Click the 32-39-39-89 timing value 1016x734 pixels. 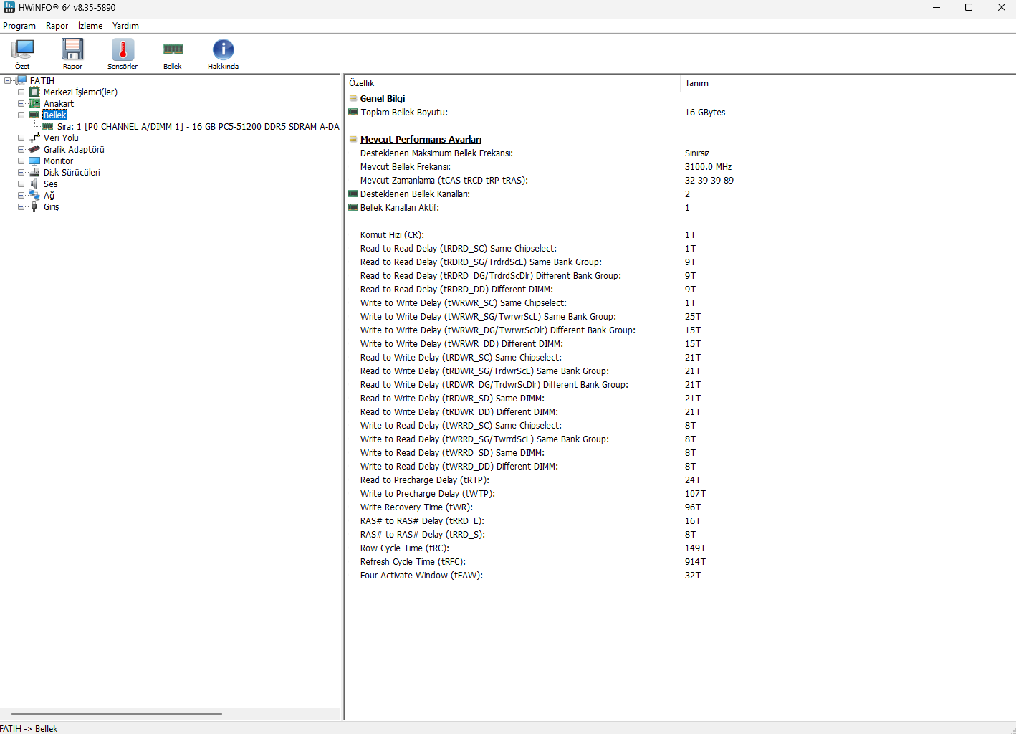click(x=709, y=181)
